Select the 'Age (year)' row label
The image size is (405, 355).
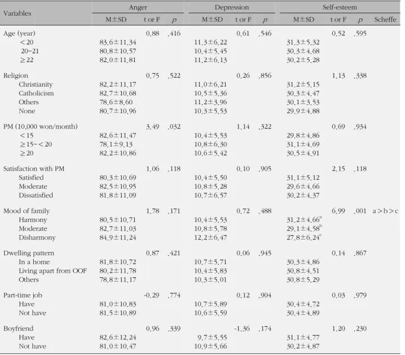(19, 34)
